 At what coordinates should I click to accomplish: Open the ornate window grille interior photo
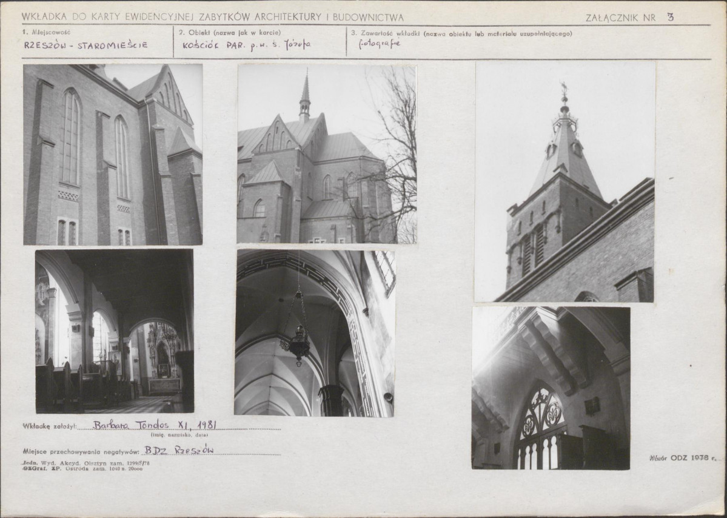click(551, 388)
